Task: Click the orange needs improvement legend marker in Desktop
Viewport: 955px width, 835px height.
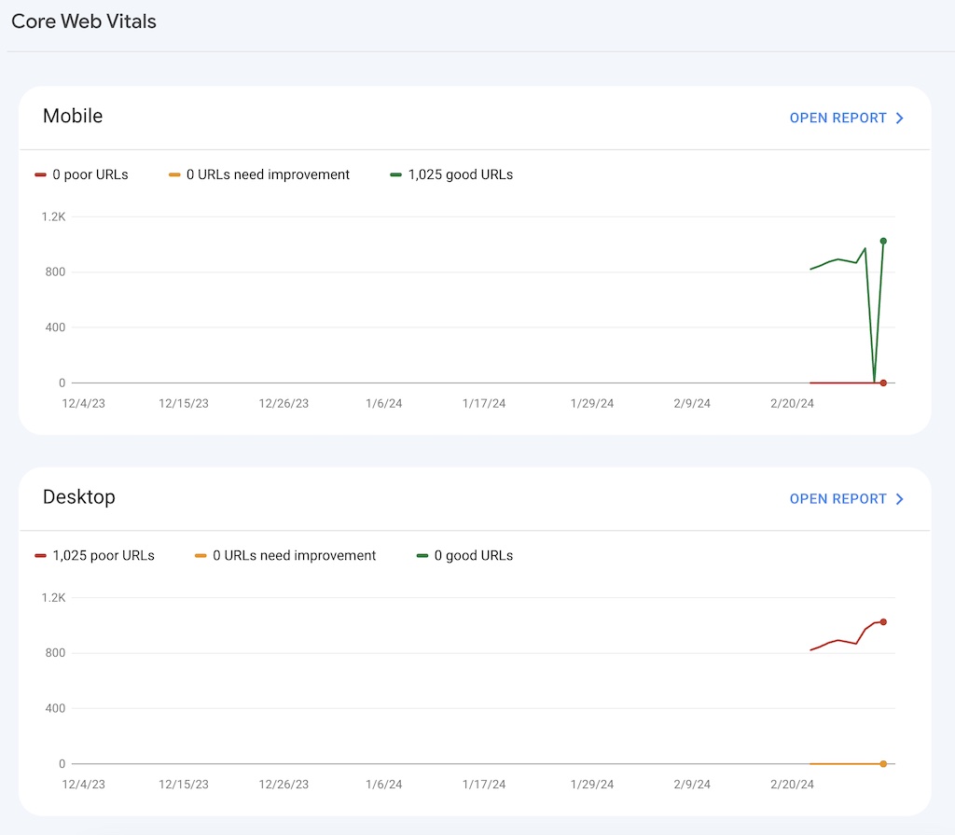Action: click(x=201, y=556)
